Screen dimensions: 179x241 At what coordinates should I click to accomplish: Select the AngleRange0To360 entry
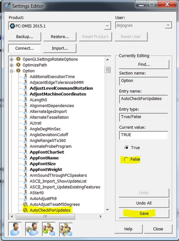pos(47,140)
